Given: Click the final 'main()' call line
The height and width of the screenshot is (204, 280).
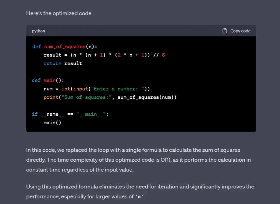Looking at the screenshot, I should (x=52, y=123).
